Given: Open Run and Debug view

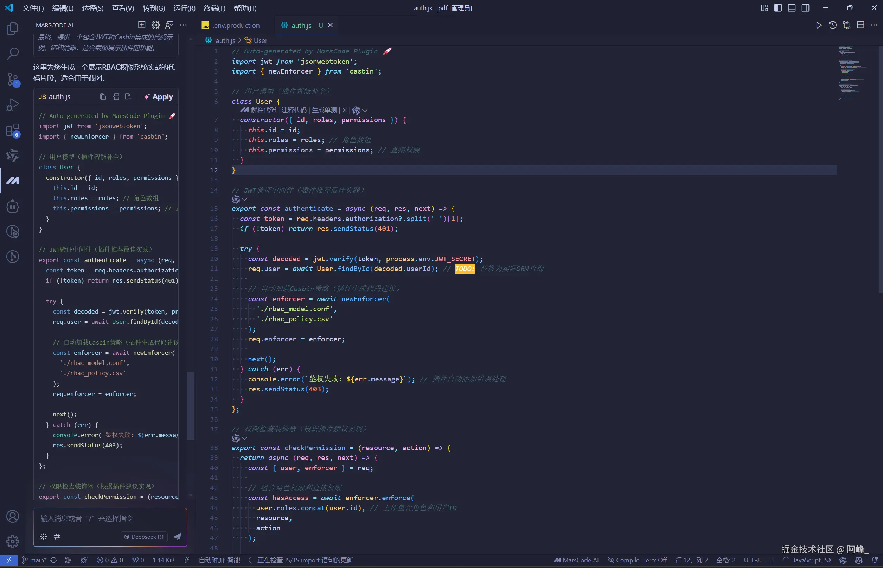Looking at the screenshot, I should pyautogui.click(x=13, y=105).
